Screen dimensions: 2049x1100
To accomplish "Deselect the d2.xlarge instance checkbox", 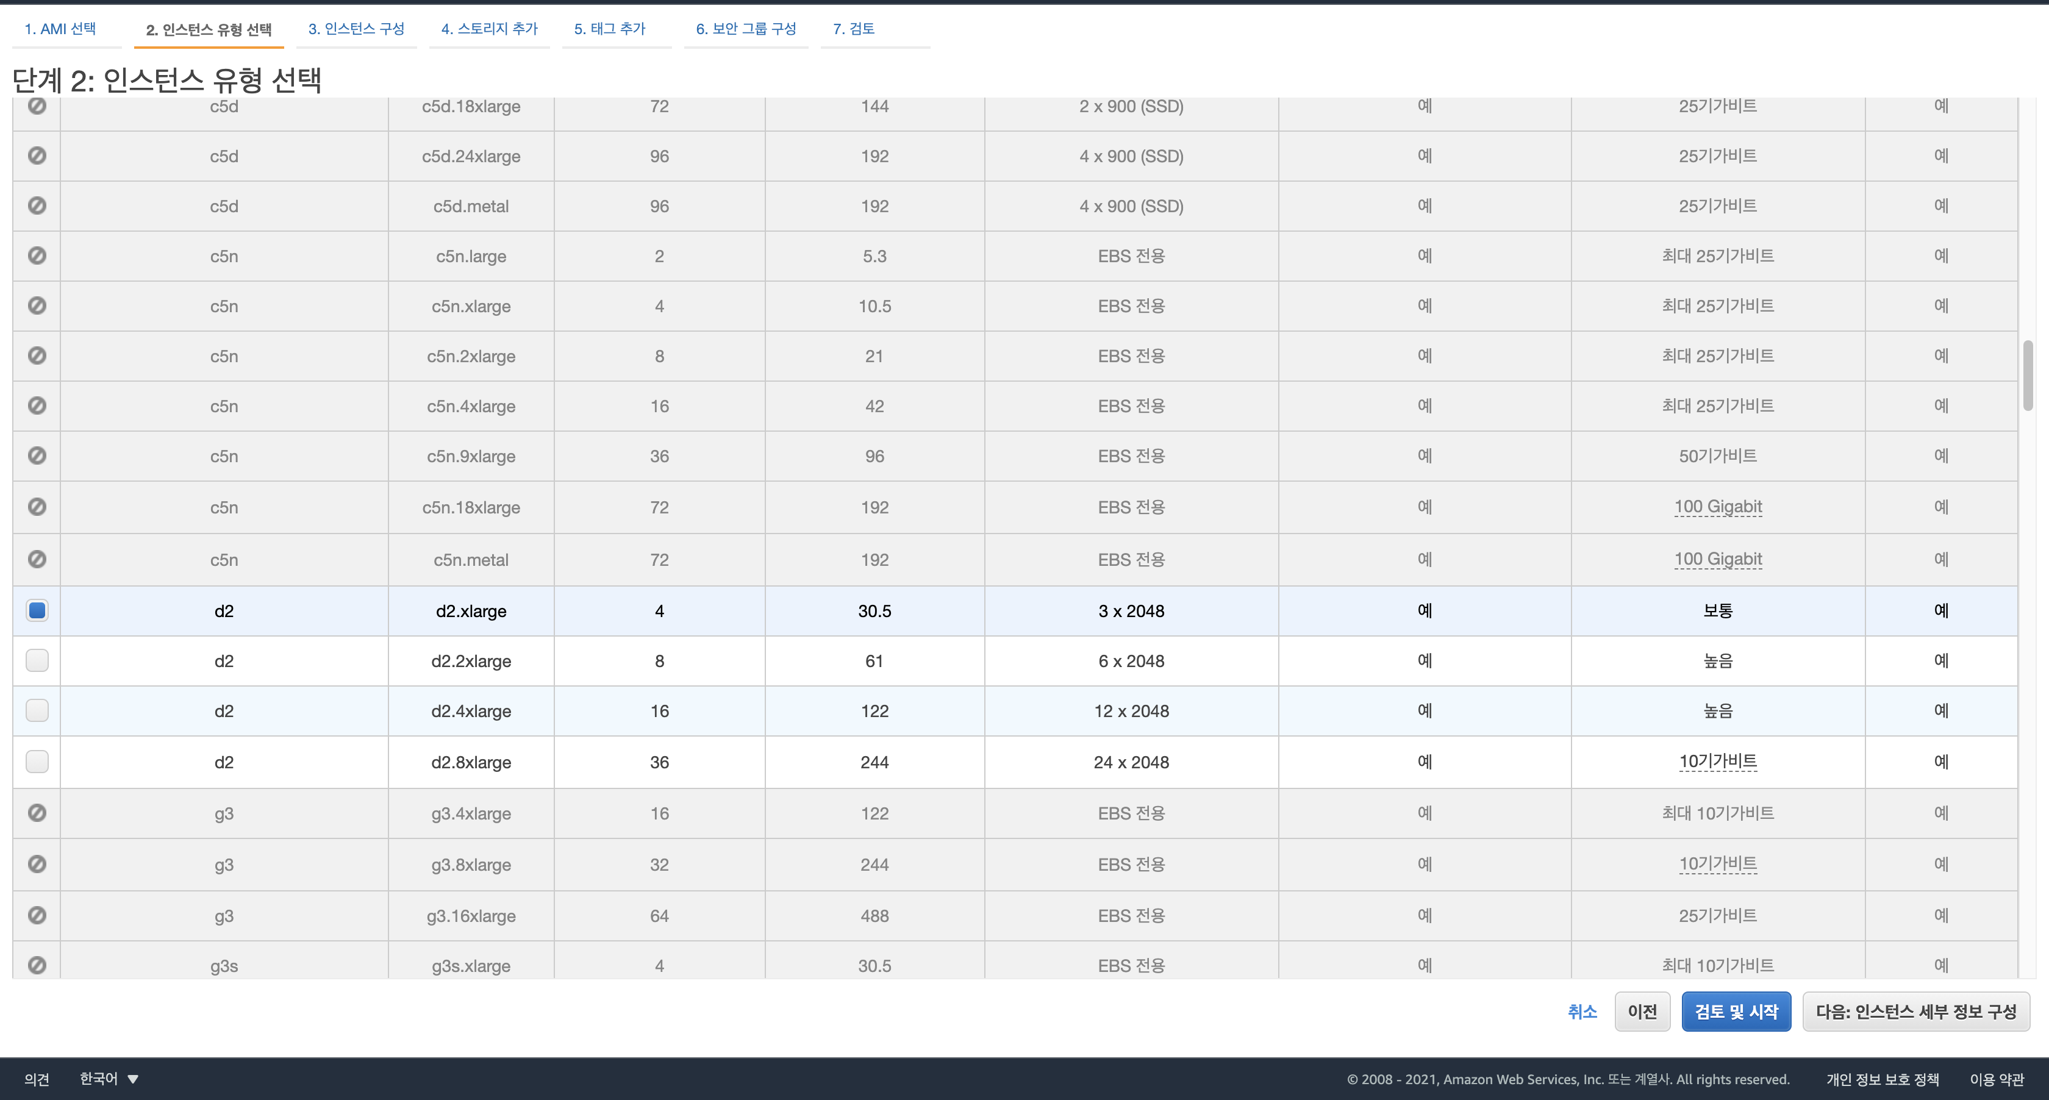I will point(37,610).
